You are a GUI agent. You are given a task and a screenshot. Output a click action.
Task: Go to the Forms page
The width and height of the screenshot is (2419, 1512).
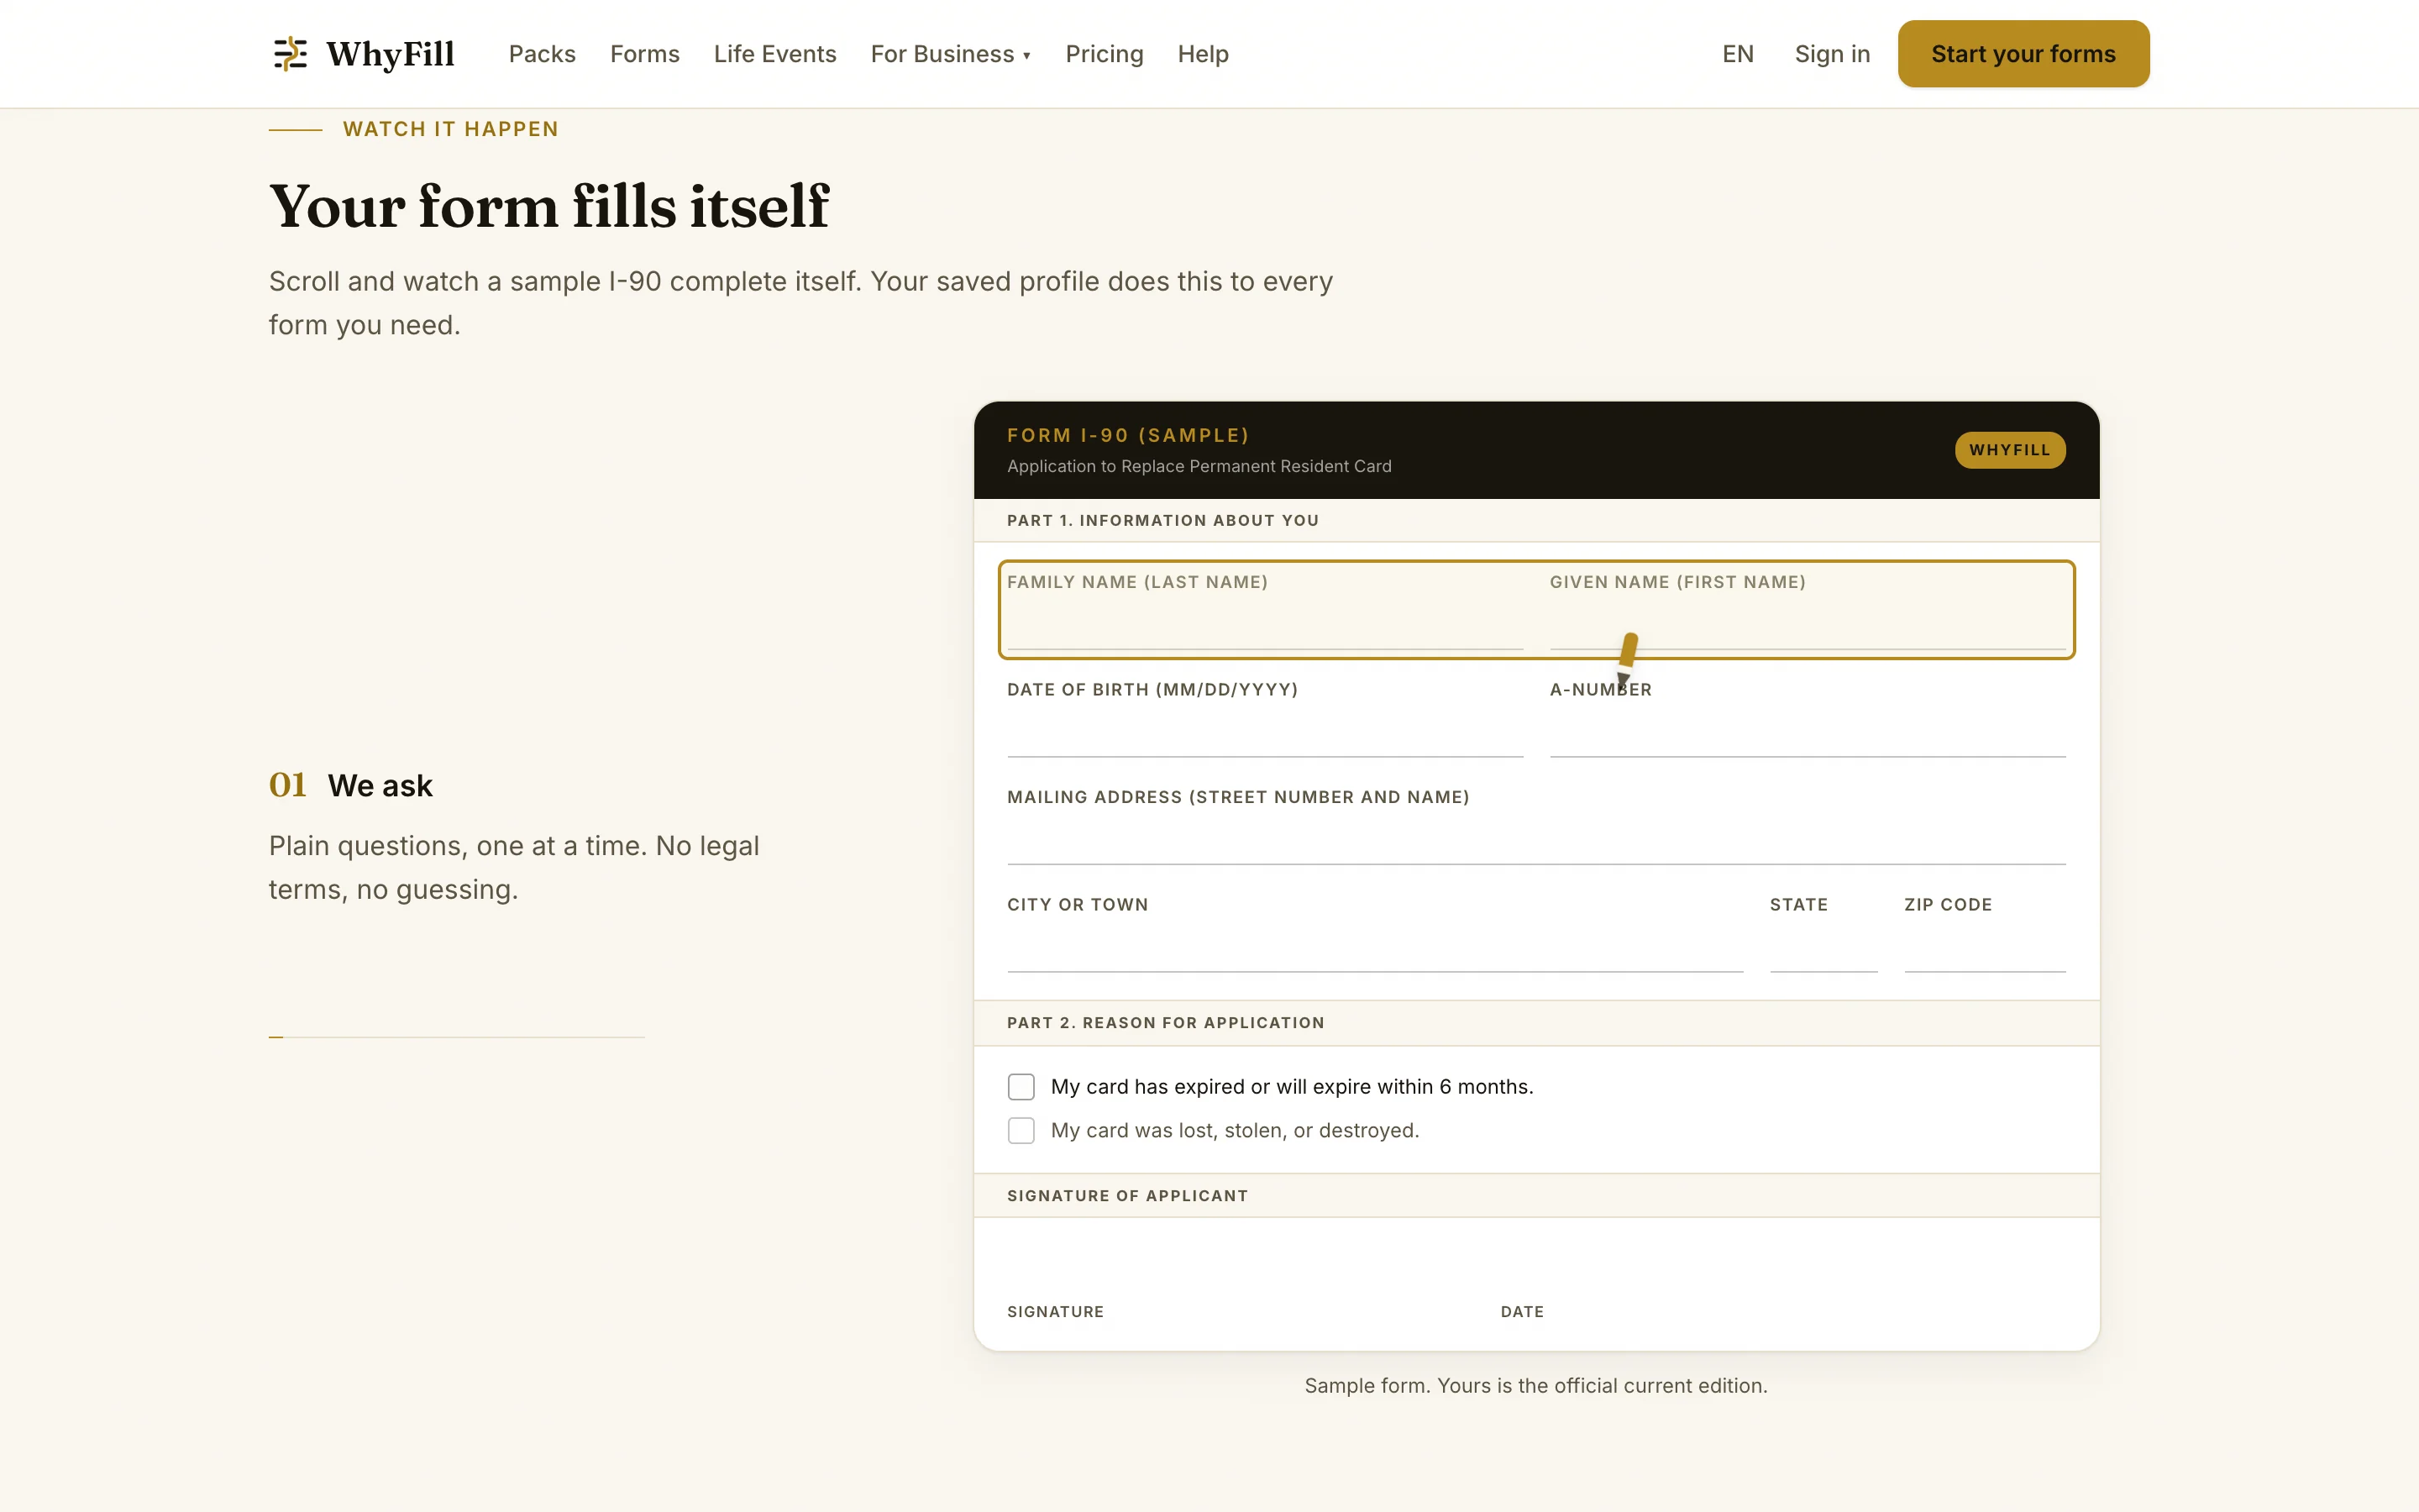point(645,54)
